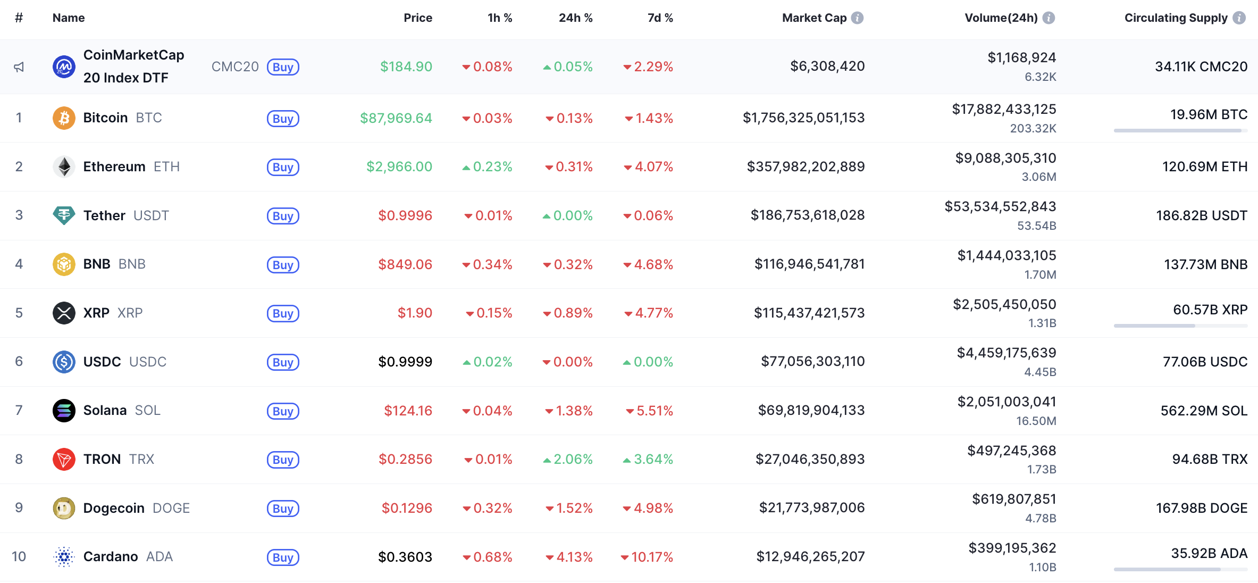This screenshot has height=583, width=1258.
Task: Click the TRON red logo icon
Action: pyautogui.click(x=64, y=459)
